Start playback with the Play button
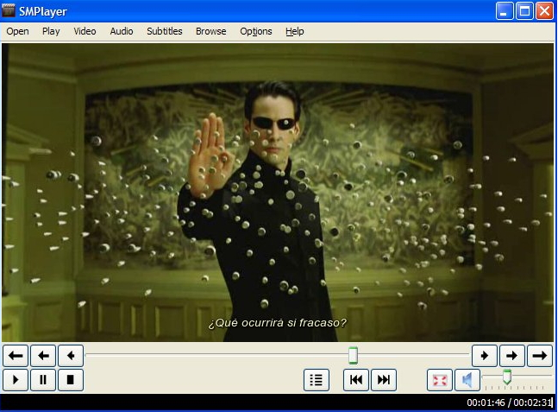Viewport: 558px width, 412px height. point(16,380)
